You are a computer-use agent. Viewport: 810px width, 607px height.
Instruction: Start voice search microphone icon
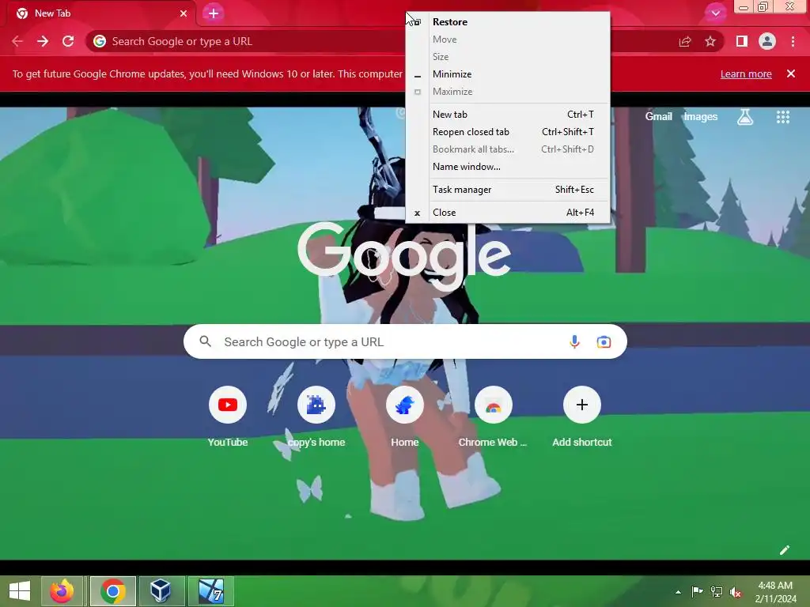pos(574,341)
